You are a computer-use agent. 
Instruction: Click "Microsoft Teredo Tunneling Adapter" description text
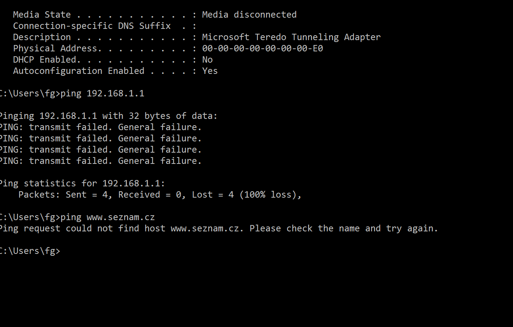point(291,37)
